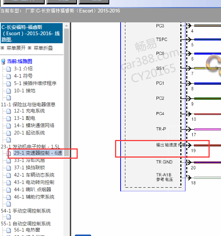This screenshot has width=221, height=236.
Task: Click the page icon beside 33-1 冷却风扇
Action: [9, 161]
